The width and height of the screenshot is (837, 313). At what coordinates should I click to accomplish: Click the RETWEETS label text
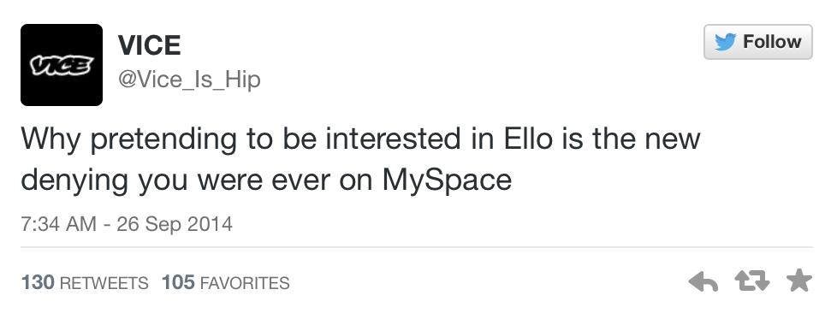pos(104,282)
